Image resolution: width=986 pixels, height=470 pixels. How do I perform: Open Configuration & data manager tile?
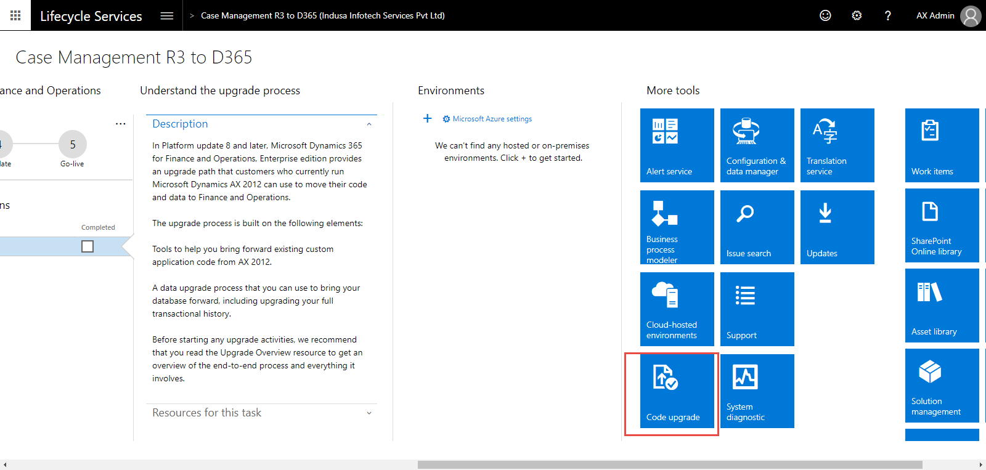click(757, 145)
